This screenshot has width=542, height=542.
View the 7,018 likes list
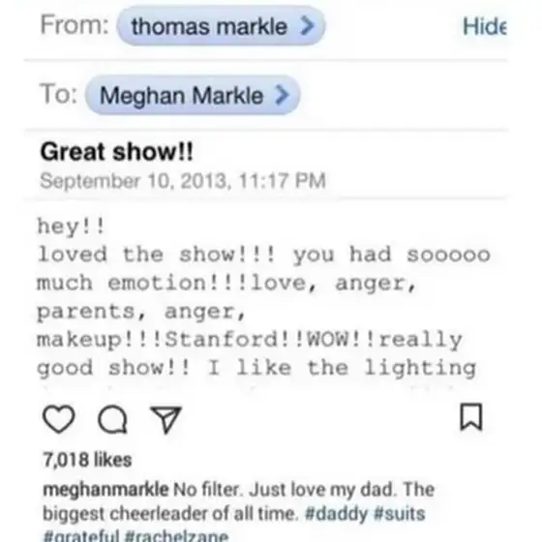coord(87,460)
